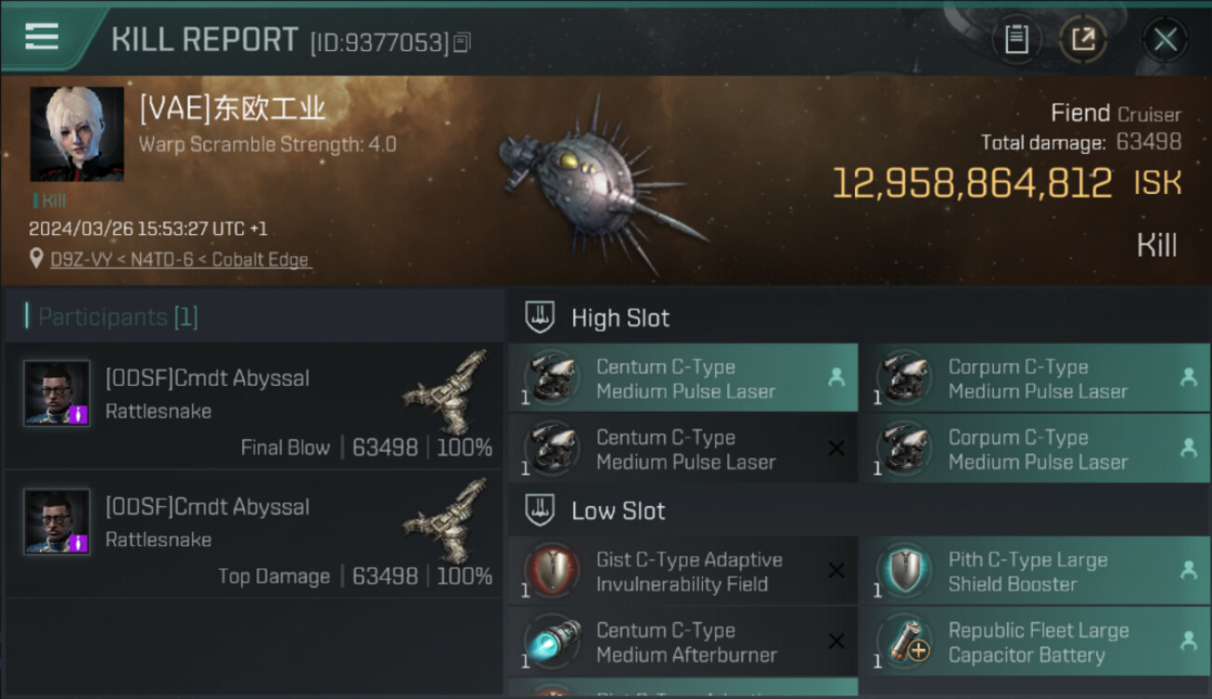Click the Republic Fleet Large Capacitor Battery

pos(1038,643)
